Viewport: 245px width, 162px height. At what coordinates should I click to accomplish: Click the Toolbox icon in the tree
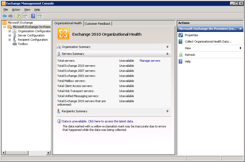[x=15, y=44]
